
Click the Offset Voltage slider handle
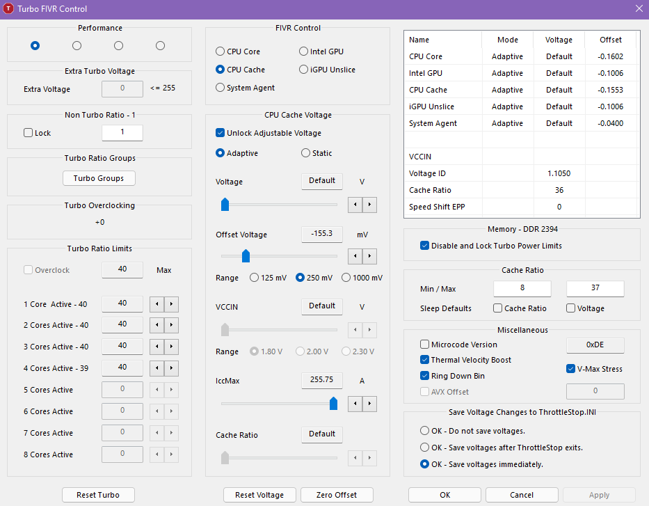[x=246, y=256]
